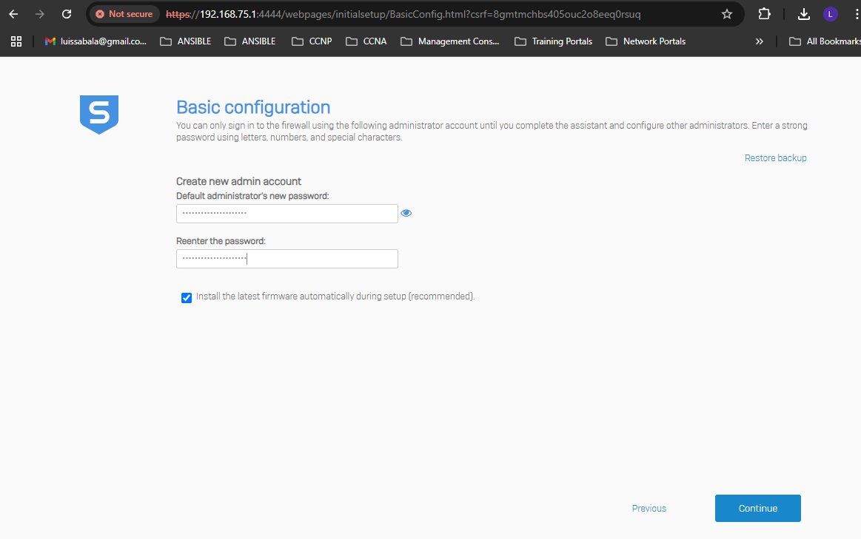This screenshot has width=861, height=539.
Task: Click the browser back arrow
Action: pos(13,14)
